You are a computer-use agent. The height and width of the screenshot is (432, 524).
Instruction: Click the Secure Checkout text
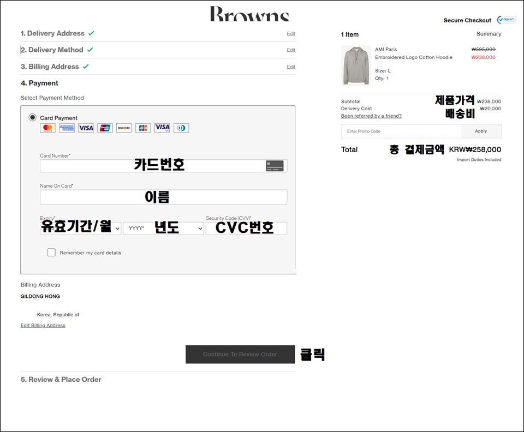467,20
